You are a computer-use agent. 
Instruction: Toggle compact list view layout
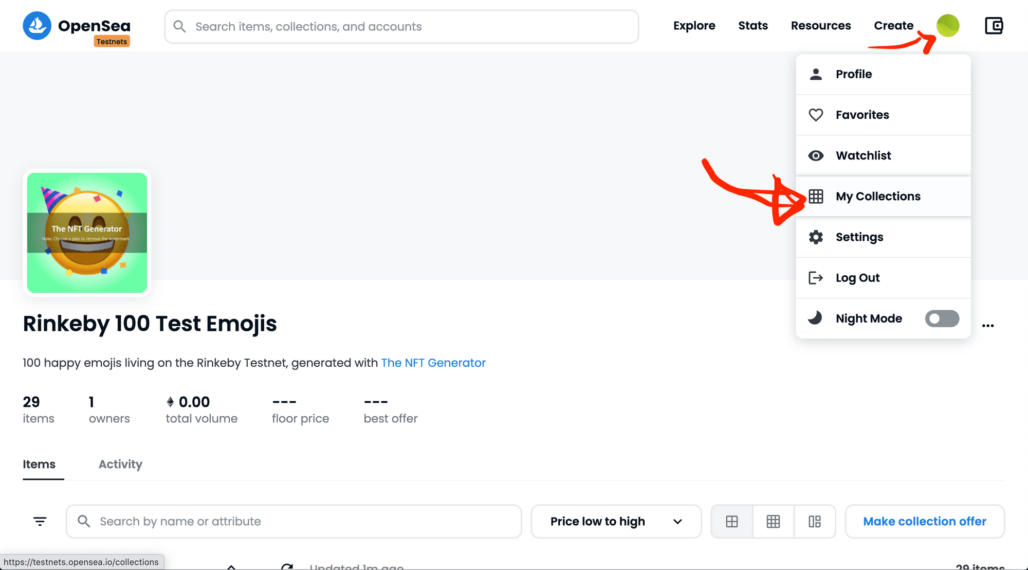click(813, 521)
